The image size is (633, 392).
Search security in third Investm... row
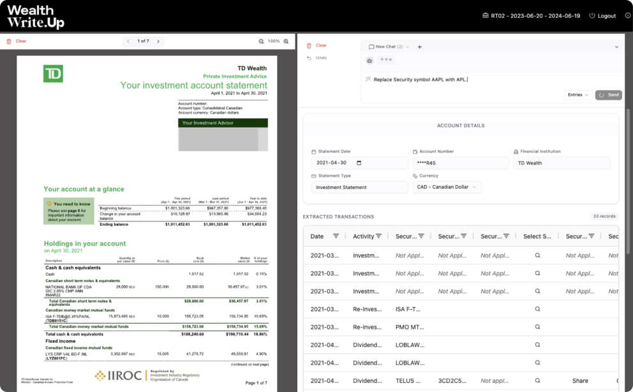pyautogui.click(x=537, y=291)
